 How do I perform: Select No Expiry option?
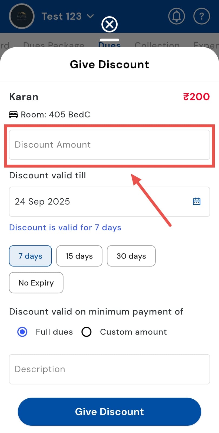point(36,283)
